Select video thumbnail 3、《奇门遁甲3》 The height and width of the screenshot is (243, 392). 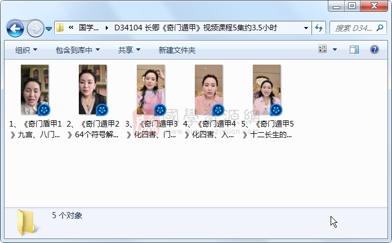pos(151,89)
